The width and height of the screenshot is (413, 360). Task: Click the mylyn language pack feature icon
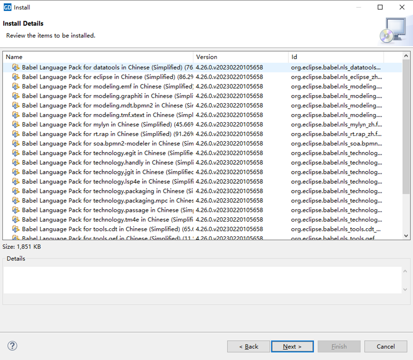point(16,125)
